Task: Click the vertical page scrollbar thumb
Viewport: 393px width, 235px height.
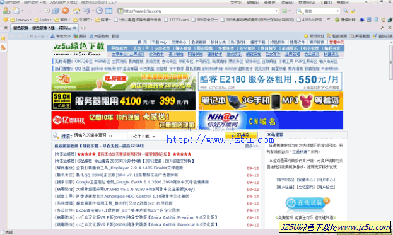Action: (391, 62)
